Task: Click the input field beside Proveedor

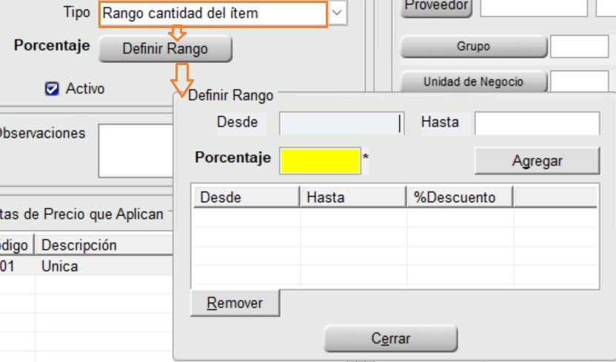Action: click(533, 7)
